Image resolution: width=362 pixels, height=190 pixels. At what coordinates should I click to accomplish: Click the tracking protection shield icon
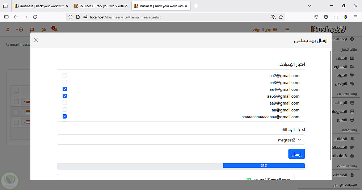point(71,17)
